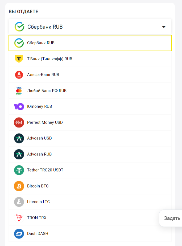Select the yellow Т-Банк (Тинькофф) icon
Image resolution: width=182 pixels, height=246 pixels.
(18, 59)
